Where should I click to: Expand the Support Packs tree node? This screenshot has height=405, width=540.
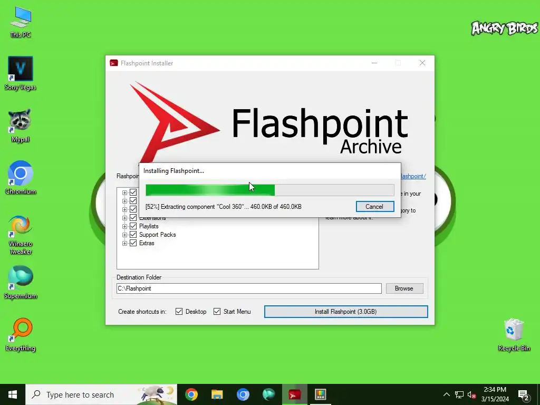tap(124, 235)
